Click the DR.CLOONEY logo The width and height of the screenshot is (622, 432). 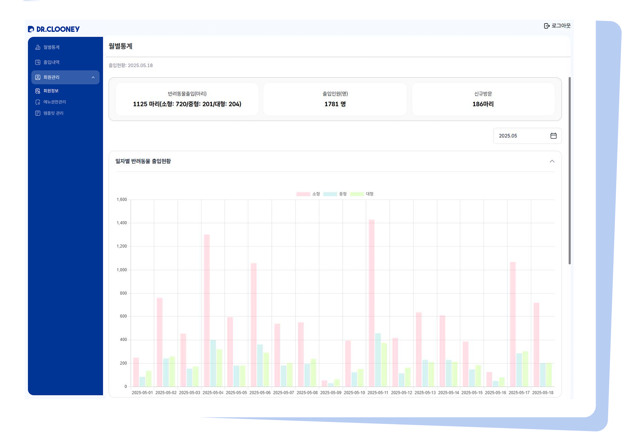pos(54,29)
